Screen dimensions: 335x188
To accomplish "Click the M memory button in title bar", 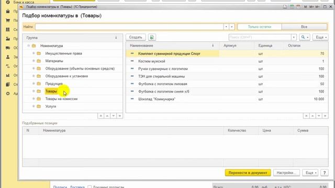I will click(305, 7).
